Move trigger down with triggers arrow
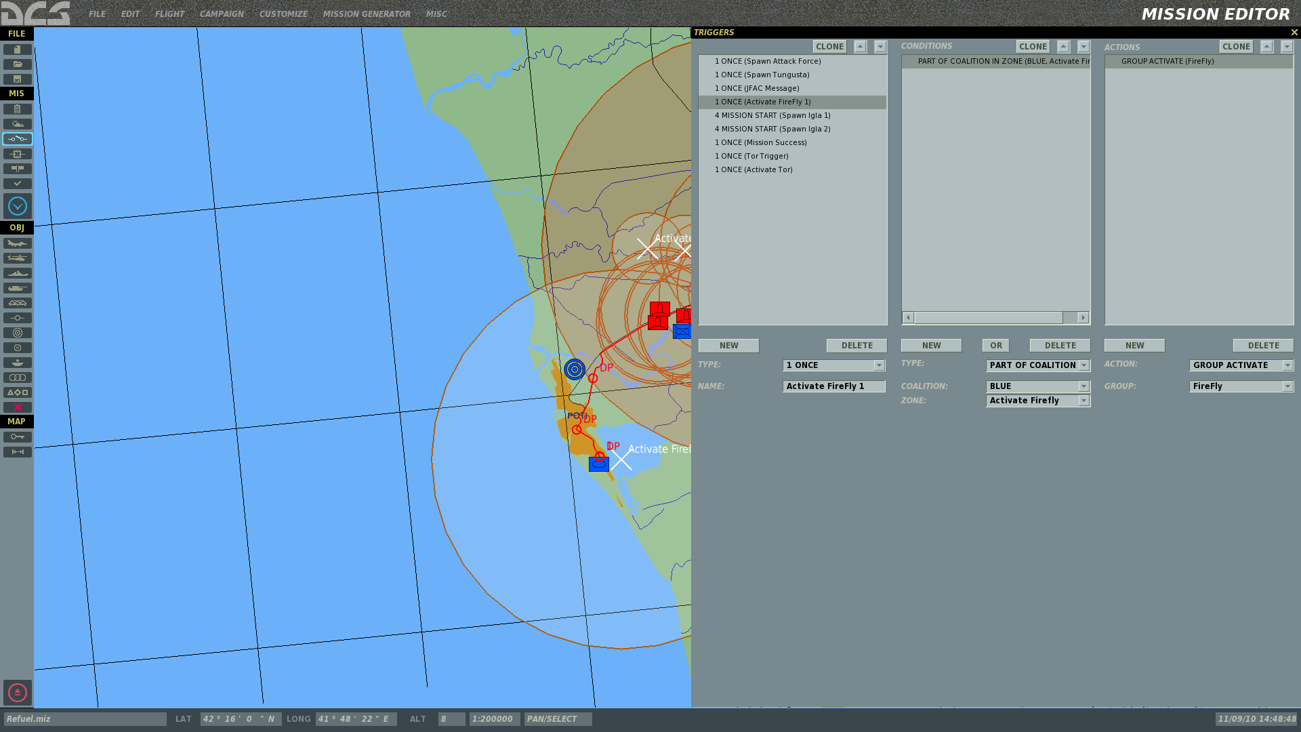The height and width of the screenshot is (732, 1301). (880, 47)
